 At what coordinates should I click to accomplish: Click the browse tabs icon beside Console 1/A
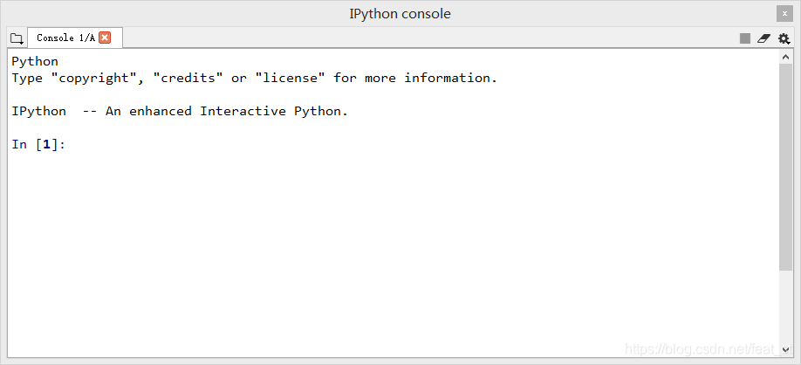[17, 38]
